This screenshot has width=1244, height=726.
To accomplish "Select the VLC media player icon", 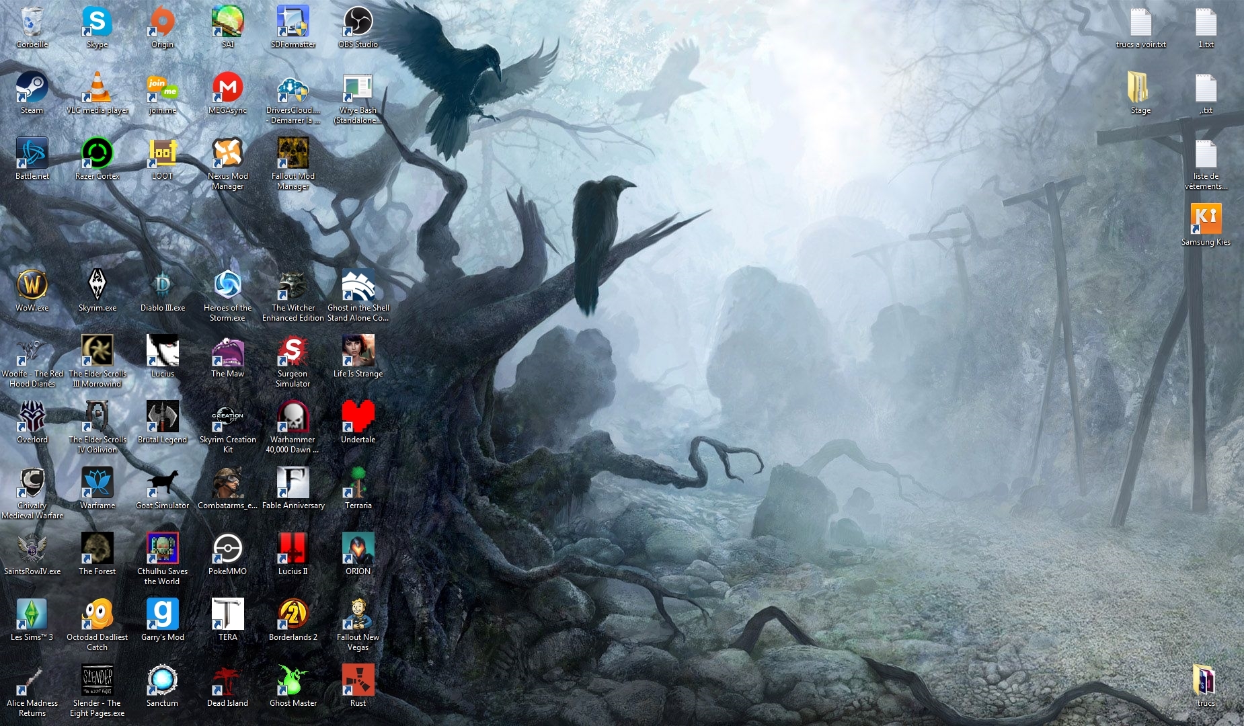I will point(97,87).
